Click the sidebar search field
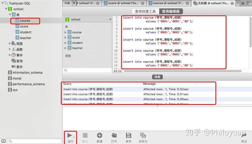This screenshot has height=144, width=252. (34, 141)
